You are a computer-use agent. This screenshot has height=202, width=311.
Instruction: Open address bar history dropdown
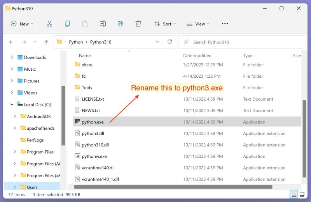pos(157,42)
